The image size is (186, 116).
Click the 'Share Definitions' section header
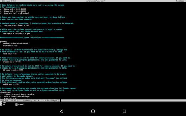[32, 37]
